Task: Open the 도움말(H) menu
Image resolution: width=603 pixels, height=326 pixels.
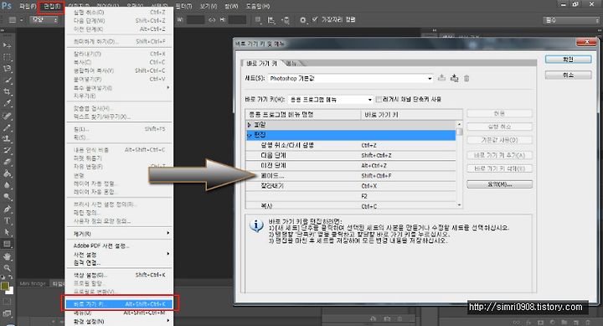Action: click(258, 7)
